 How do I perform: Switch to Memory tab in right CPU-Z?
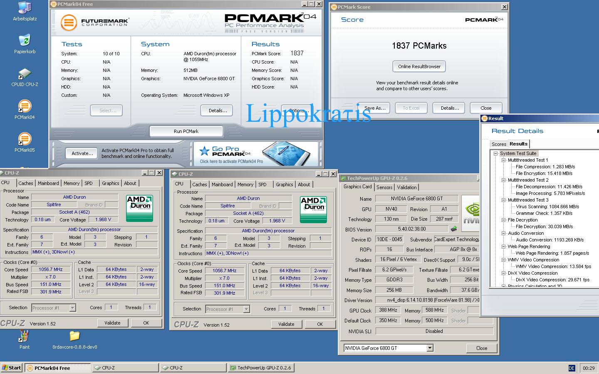pyautogui.click(x=245, y=185)
